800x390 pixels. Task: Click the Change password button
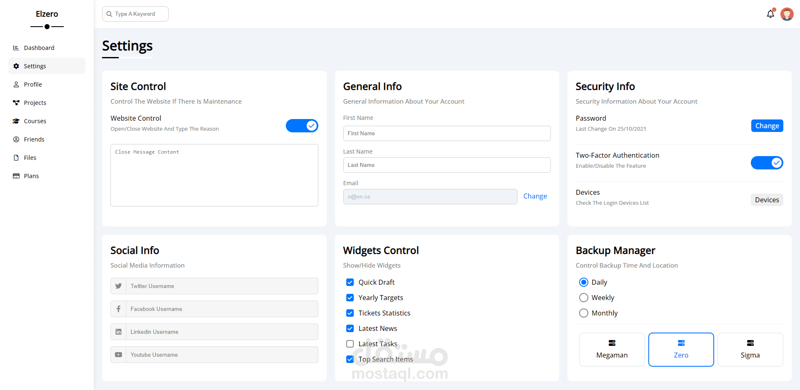click(x=767, y=125)
